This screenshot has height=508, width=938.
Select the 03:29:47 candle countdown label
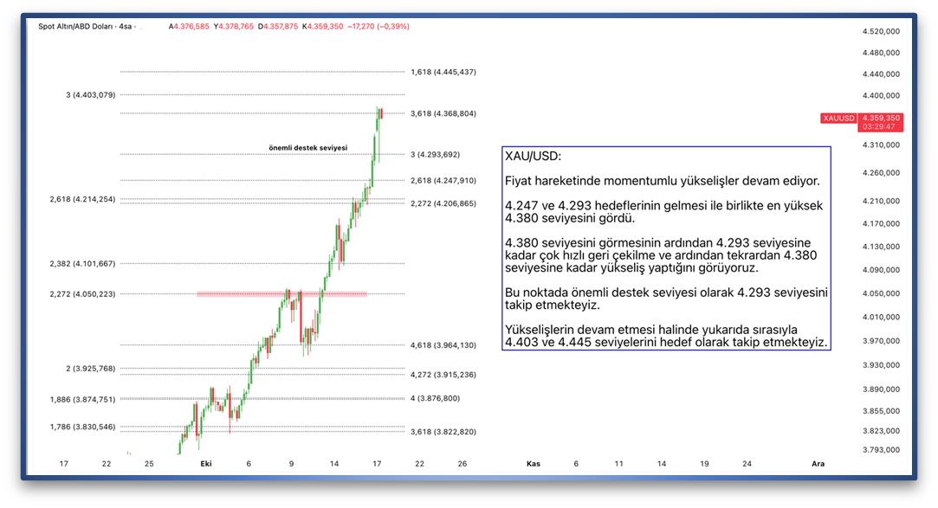878,127
